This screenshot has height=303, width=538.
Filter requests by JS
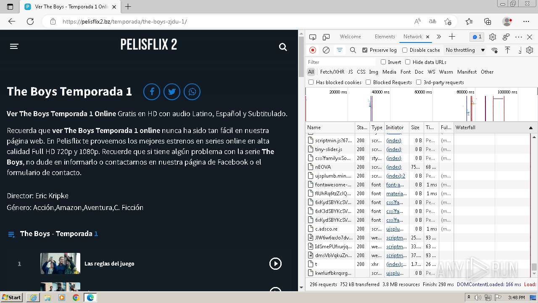[351, 72]
